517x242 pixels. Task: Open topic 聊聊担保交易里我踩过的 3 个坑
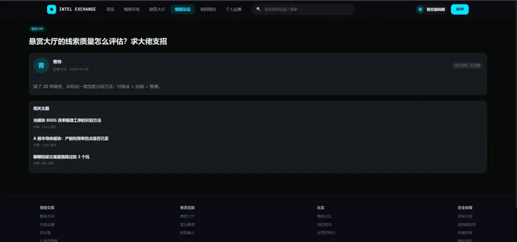click(61, 157)
